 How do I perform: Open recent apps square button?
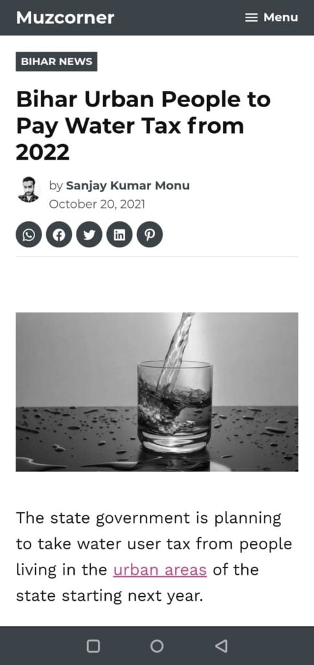pos(93,646)
